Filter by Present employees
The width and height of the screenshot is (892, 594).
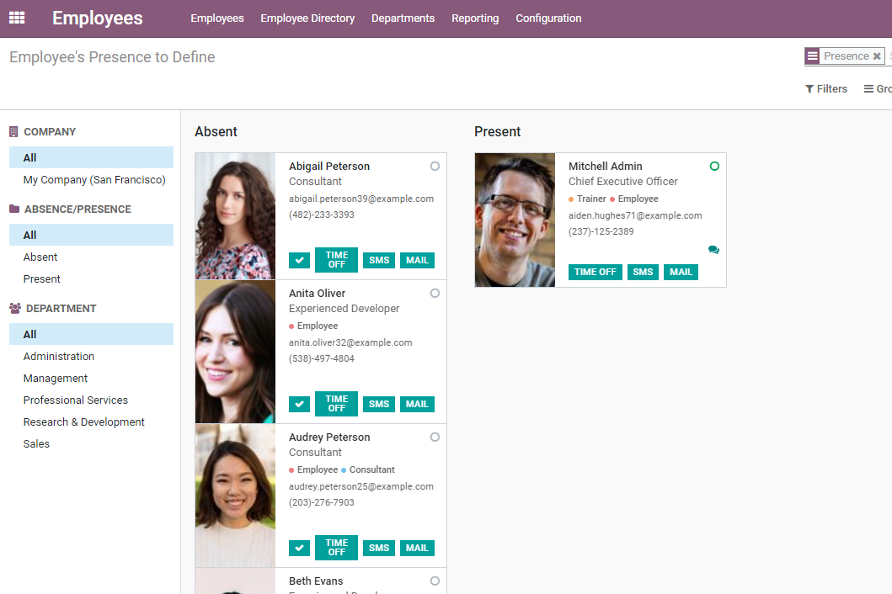pyautogui.click(x=91, y=279)
